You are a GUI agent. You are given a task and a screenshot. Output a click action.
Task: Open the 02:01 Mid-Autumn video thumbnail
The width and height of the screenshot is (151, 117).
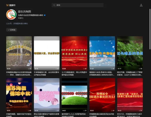19,95
